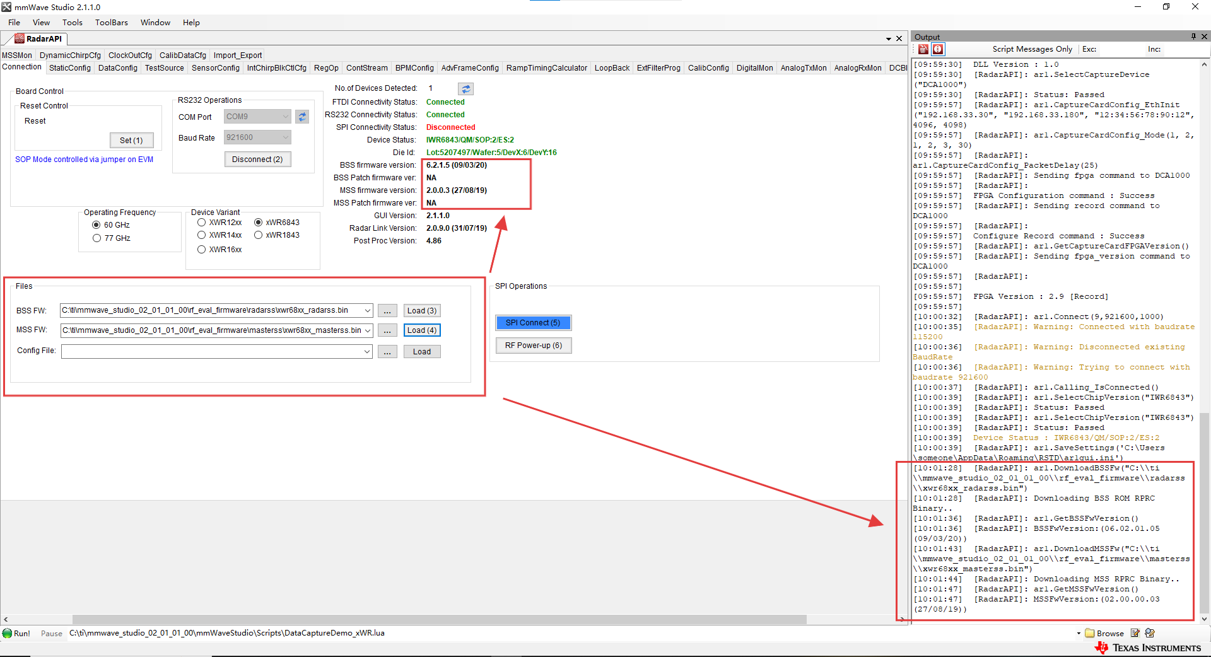Click the Disconnect (2) button
This screenshot has width=1211, height=657.
click(257, 160)
